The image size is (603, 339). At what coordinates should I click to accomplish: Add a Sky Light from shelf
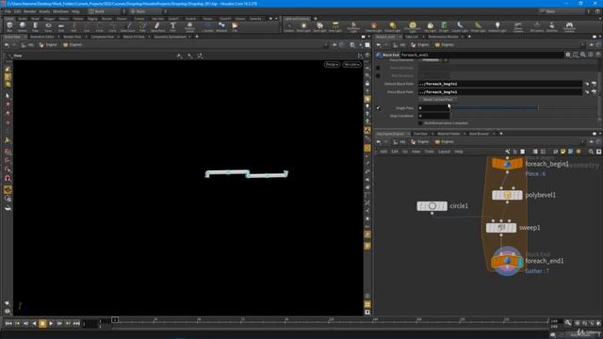pyautogui.click(x=431, y=27)
